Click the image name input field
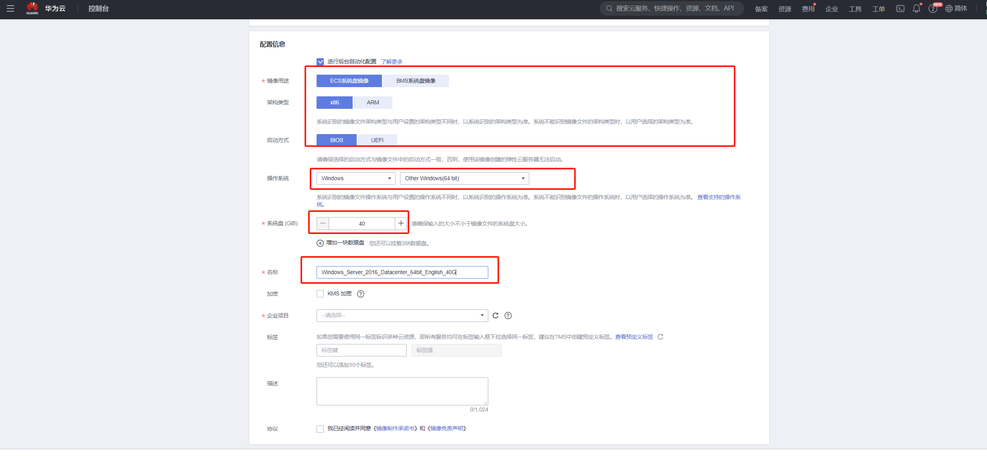Image resolution: width=987 pixels, height=456 pixels. point(402,272)
